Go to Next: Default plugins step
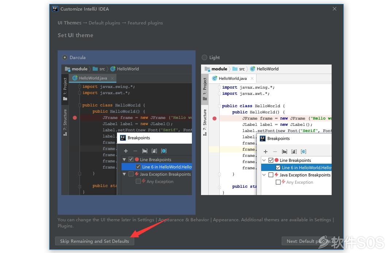This screenshot has height=253, width=390. [308, 241]
